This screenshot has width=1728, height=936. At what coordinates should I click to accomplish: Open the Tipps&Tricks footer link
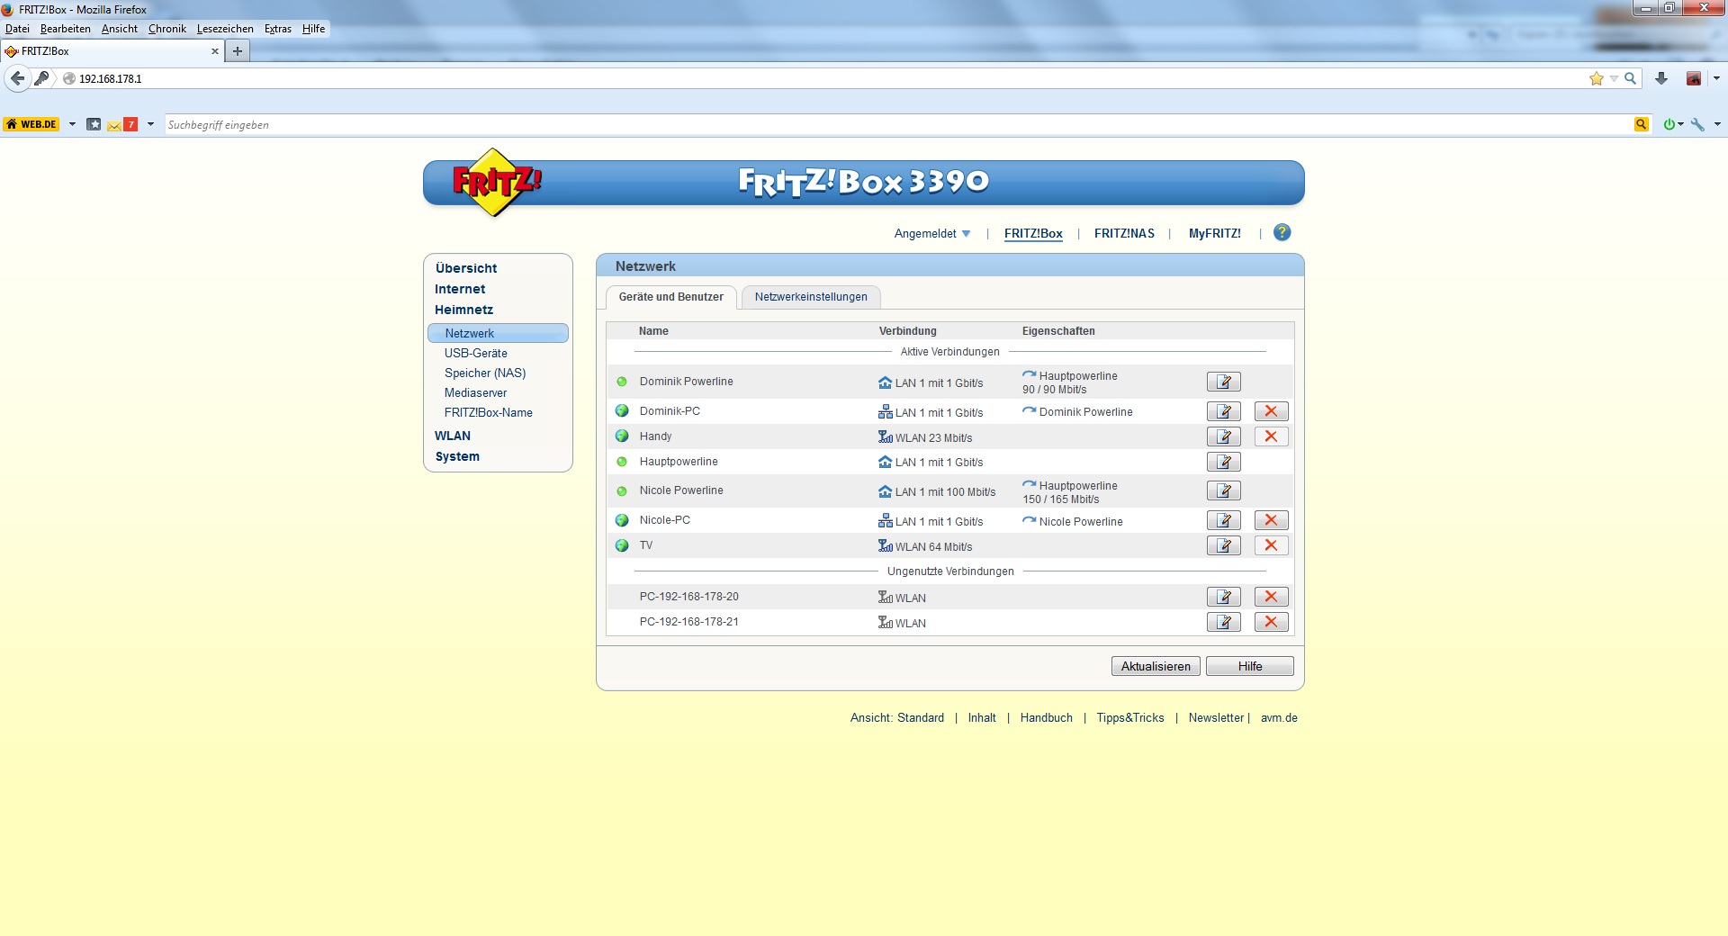click(x=1130, y=717)
